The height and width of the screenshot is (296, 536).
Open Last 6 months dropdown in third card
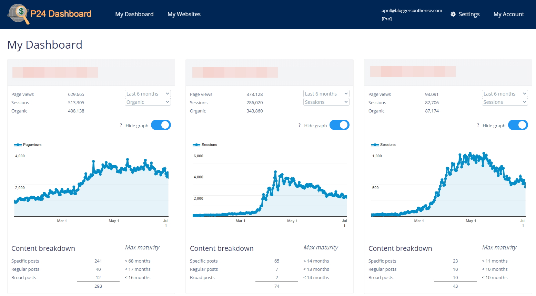[x=505, y=94]
